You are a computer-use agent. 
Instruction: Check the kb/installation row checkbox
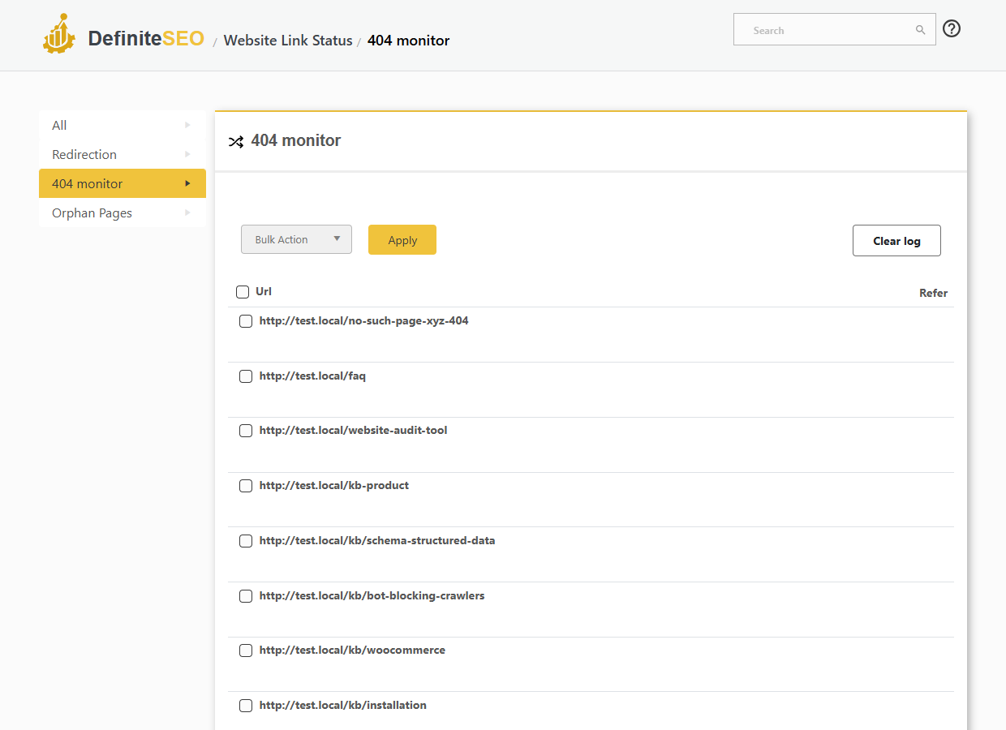tap(246, 706)
